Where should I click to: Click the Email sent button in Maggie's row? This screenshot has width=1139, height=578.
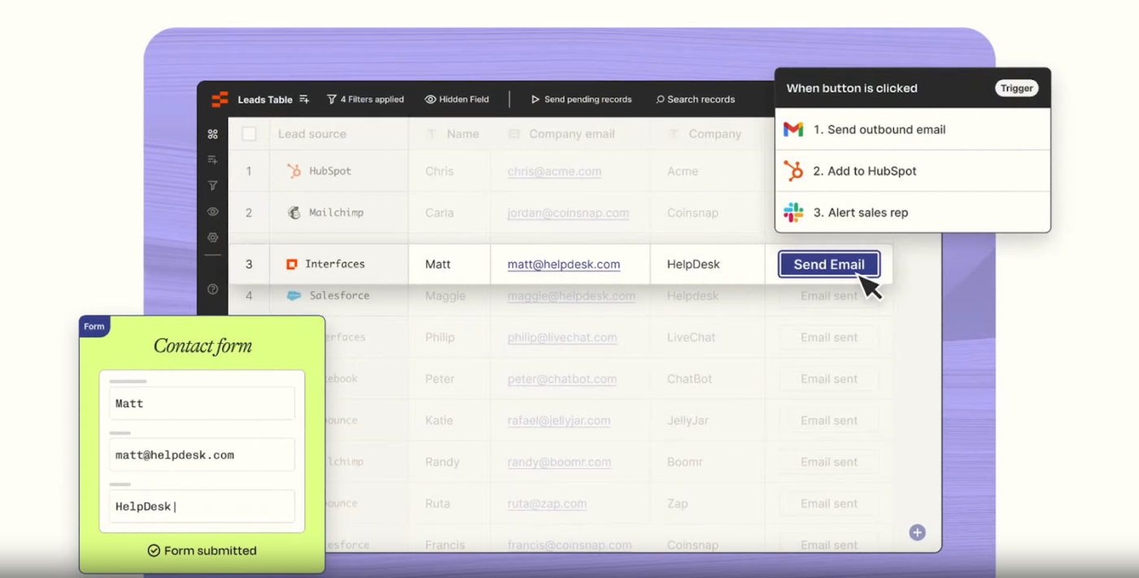829,296
